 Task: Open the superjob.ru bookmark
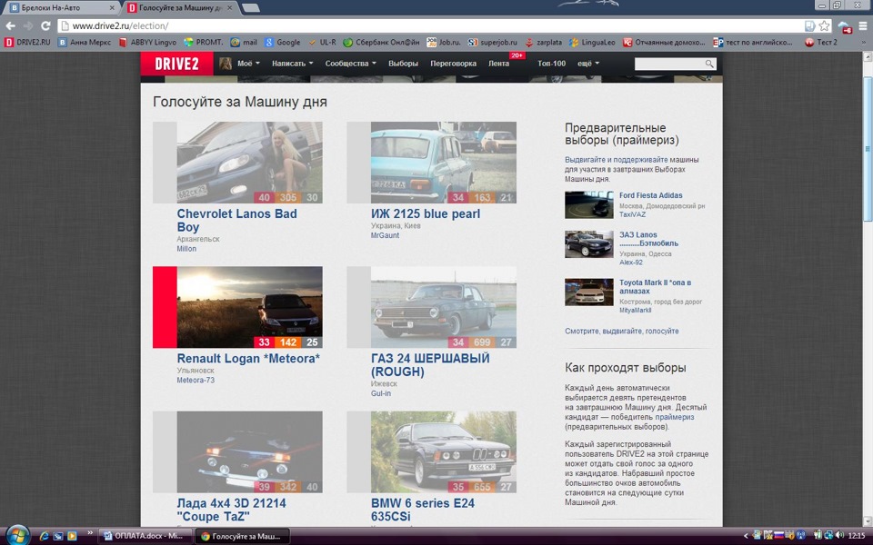(492, 43)
